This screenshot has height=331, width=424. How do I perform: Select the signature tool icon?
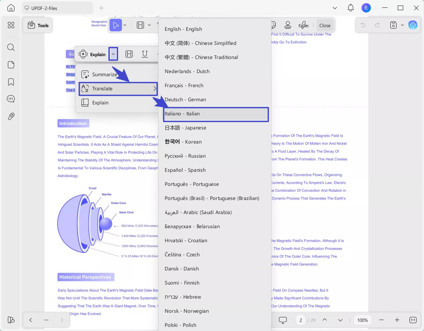(x=303, y=25)
